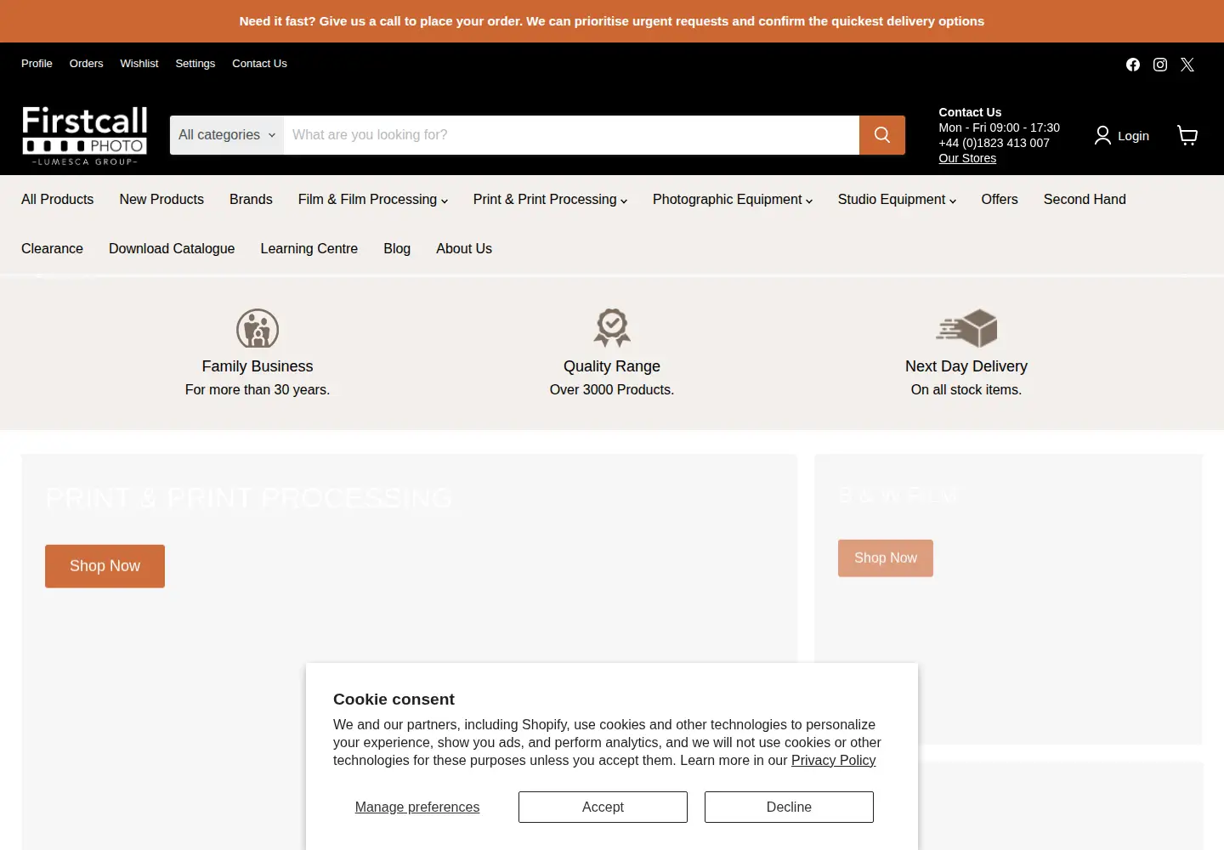Click the Login text link
Image resolution: width=1224 pixels, height=850 pixels.
[1133, 136]
